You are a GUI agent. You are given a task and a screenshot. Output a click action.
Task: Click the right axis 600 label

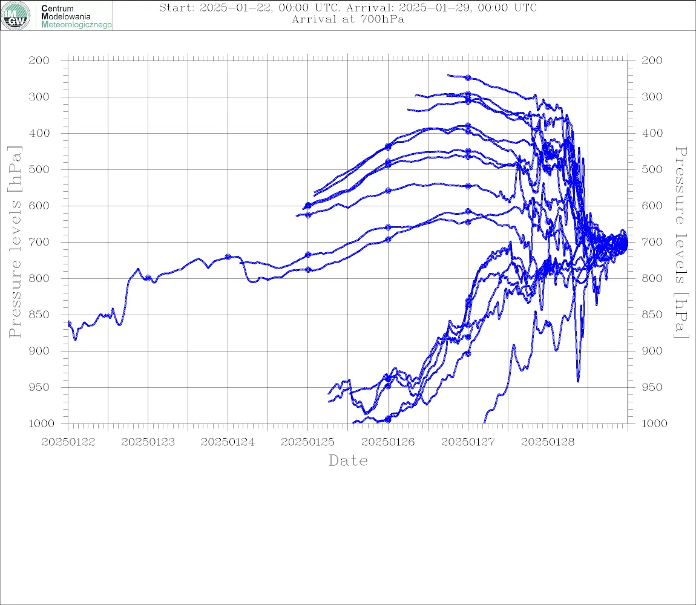point(652,206)
